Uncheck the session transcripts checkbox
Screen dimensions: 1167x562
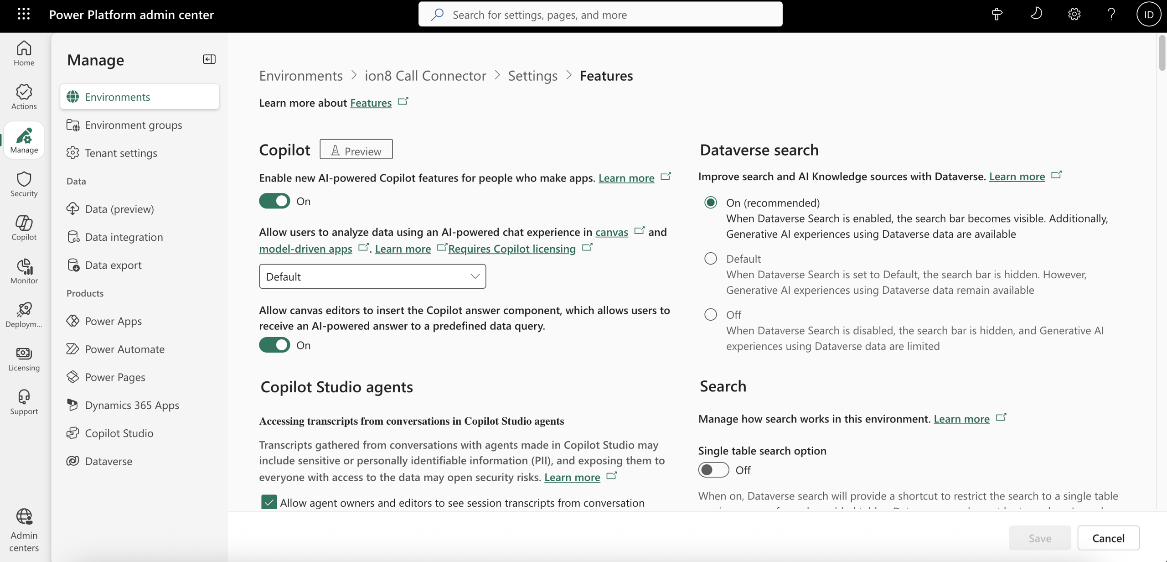tap(269, 502)
